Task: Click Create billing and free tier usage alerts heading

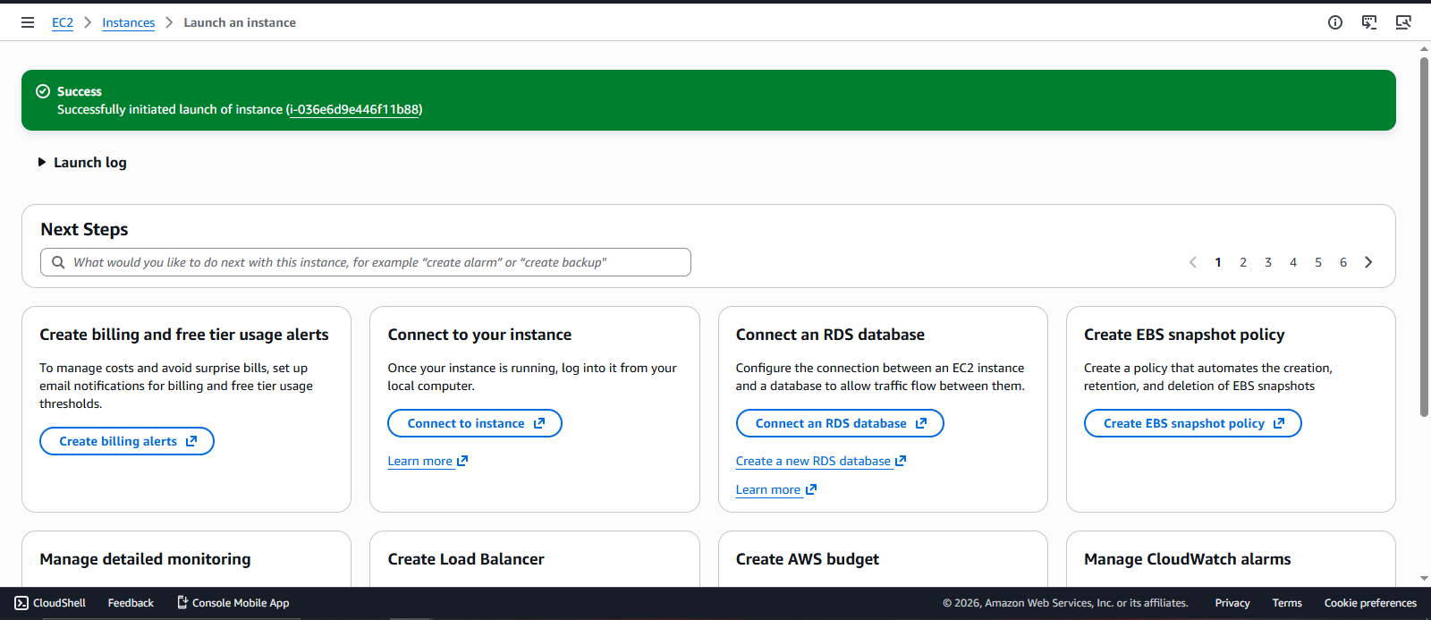Action: [184, 335]
